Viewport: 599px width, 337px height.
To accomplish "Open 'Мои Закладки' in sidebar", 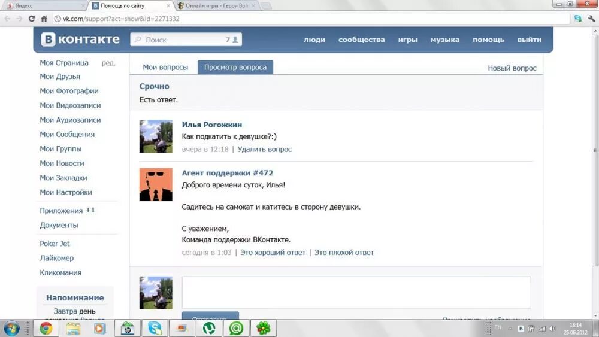I will point(63,178).
